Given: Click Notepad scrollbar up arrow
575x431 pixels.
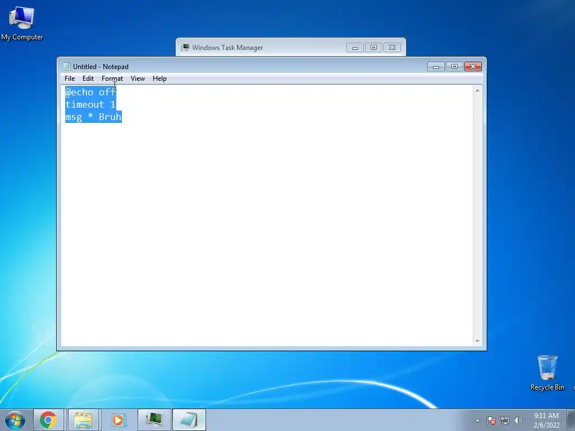Looking at the screenshot, I should click(x=477, y=90).
